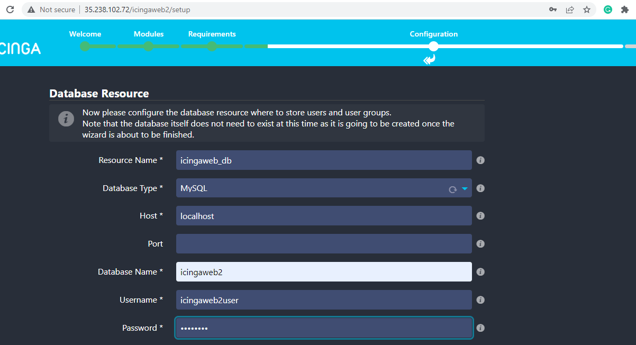Click the Resource Name label

click(x=131, y=160)
